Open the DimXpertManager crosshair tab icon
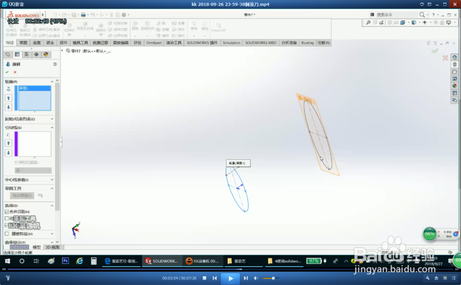This screenshot has height=285, width=461. point(36,55)
